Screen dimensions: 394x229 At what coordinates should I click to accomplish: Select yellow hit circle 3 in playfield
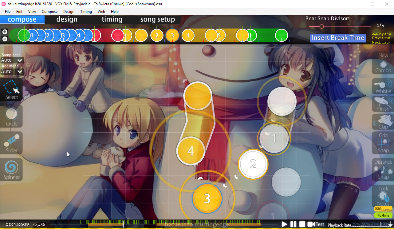(x=207, y=198)
